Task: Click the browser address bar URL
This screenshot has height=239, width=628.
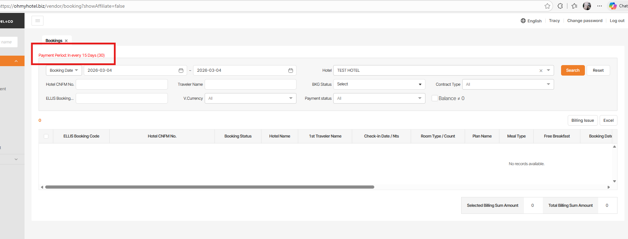Action: point(62,6)
